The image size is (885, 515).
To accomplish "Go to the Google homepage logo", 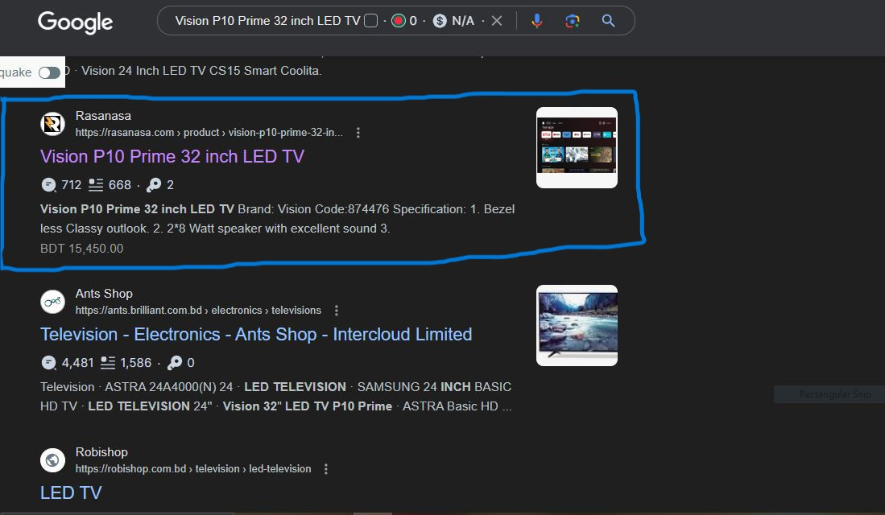I will [76, 22].
